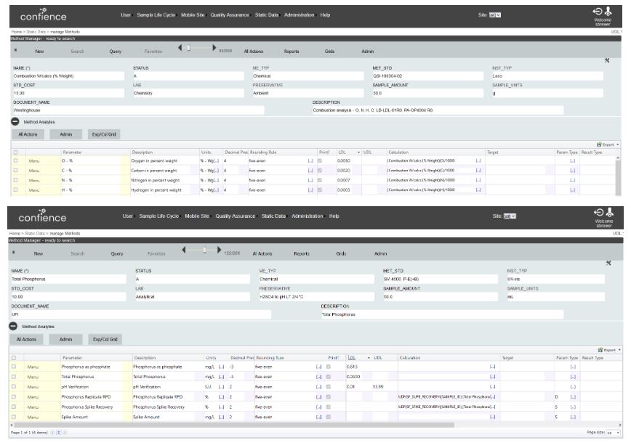631x445 pixels.
Task: Toggle the Print checkbox for Total Phosphorus row
Action: coord(328,377)
